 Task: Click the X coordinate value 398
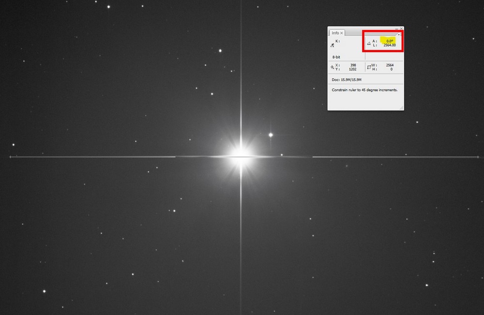tap(353, 65)
